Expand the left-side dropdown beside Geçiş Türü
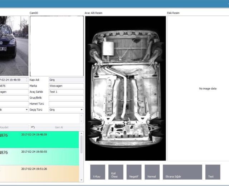 click(x=27, y=110)
